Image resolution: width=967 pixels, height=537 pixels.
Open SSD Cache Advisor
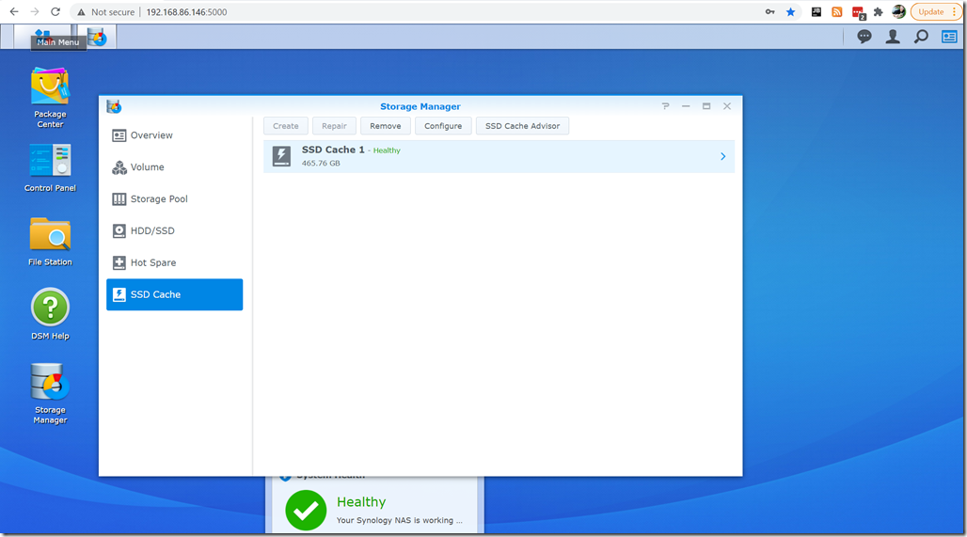522,126
